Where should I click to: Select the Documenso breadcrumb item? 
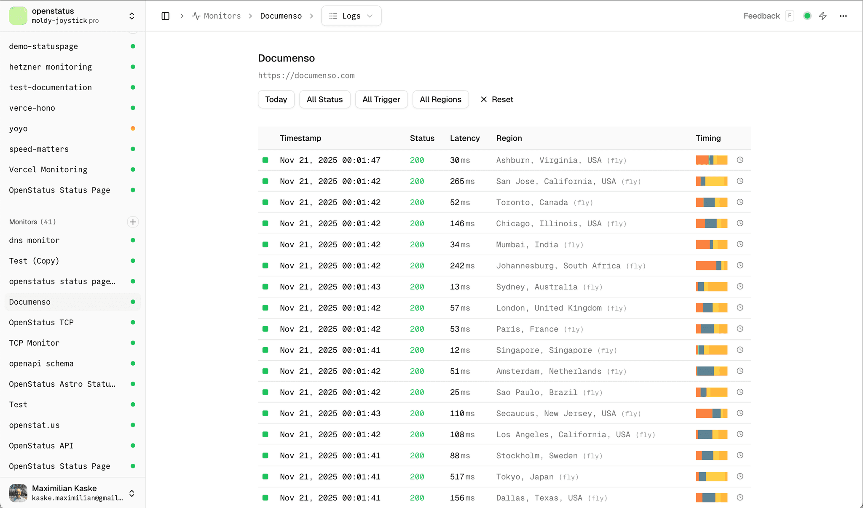coord(281,16)
